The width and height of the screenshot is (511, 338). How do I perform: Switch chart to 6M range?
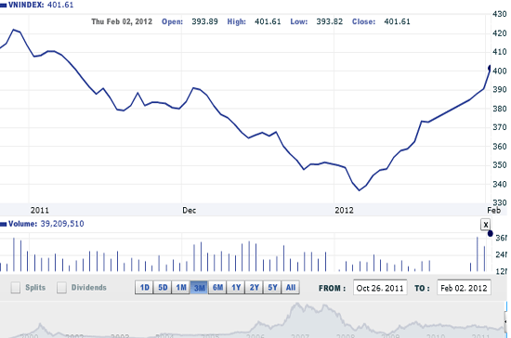pyautogui.click(x=217, y=288)
